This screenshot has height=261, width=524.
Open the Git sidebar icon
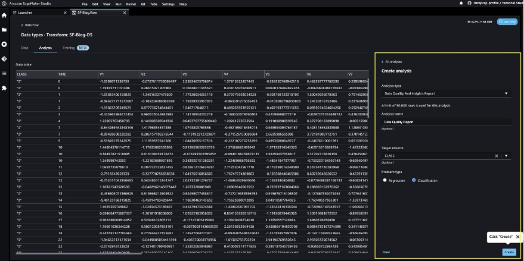(x=4, y=59)
